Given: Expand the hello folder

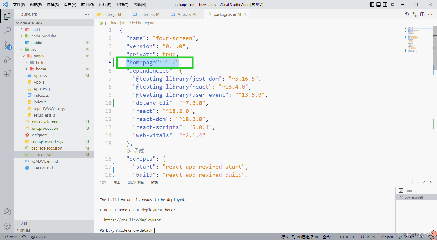Looking at the screenshot, I should click(x=54, y=62).
